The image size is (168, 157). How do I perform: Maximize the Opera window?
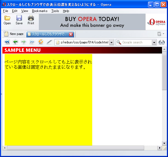157,5
